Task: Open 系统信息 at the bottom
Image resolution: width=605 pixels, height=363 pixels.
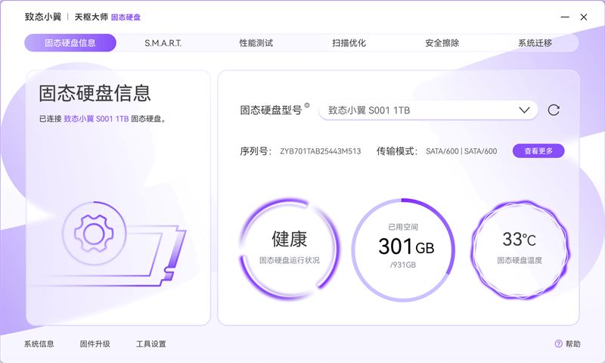Action: [x=39, y=343]
